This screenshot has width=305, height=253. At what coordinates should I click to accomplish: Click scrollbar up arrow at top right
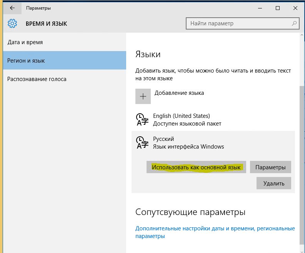(x=302, y=35)
